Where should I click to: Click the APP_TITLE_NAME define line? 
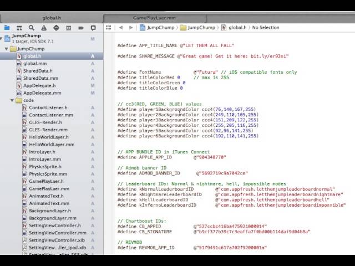[176, 45]
